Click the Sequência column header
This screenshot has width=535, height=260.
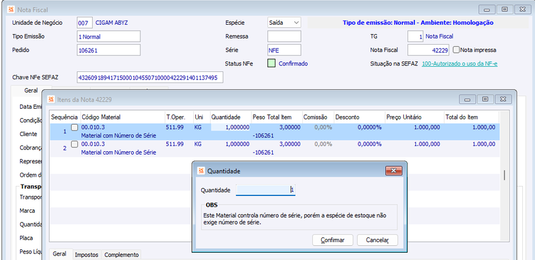[x=64, y=117]
